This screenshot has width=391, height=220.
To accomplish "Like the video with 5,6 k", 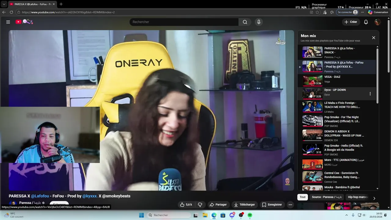I will pos(186,204).
